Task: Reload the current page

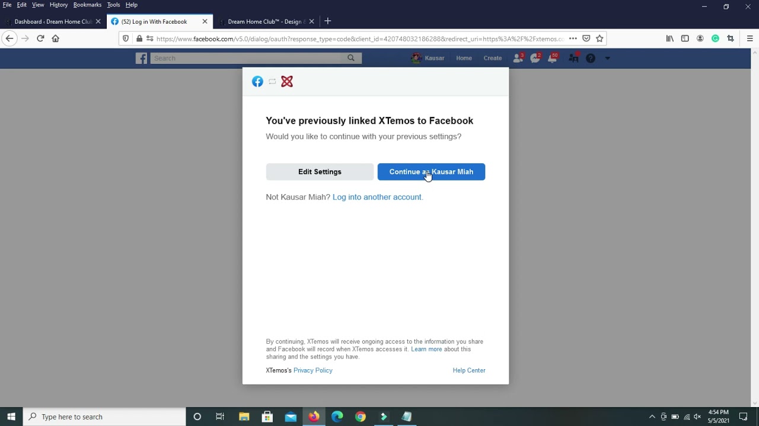Action: click(x=40, y=38)
